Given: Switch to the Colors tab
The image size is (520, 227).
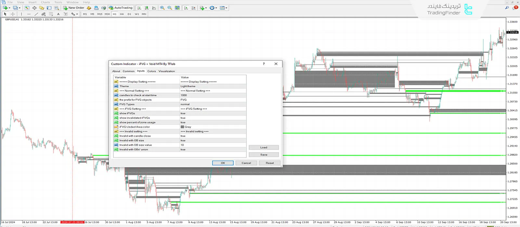Looking at the screenshot, I should coord(151,71).
